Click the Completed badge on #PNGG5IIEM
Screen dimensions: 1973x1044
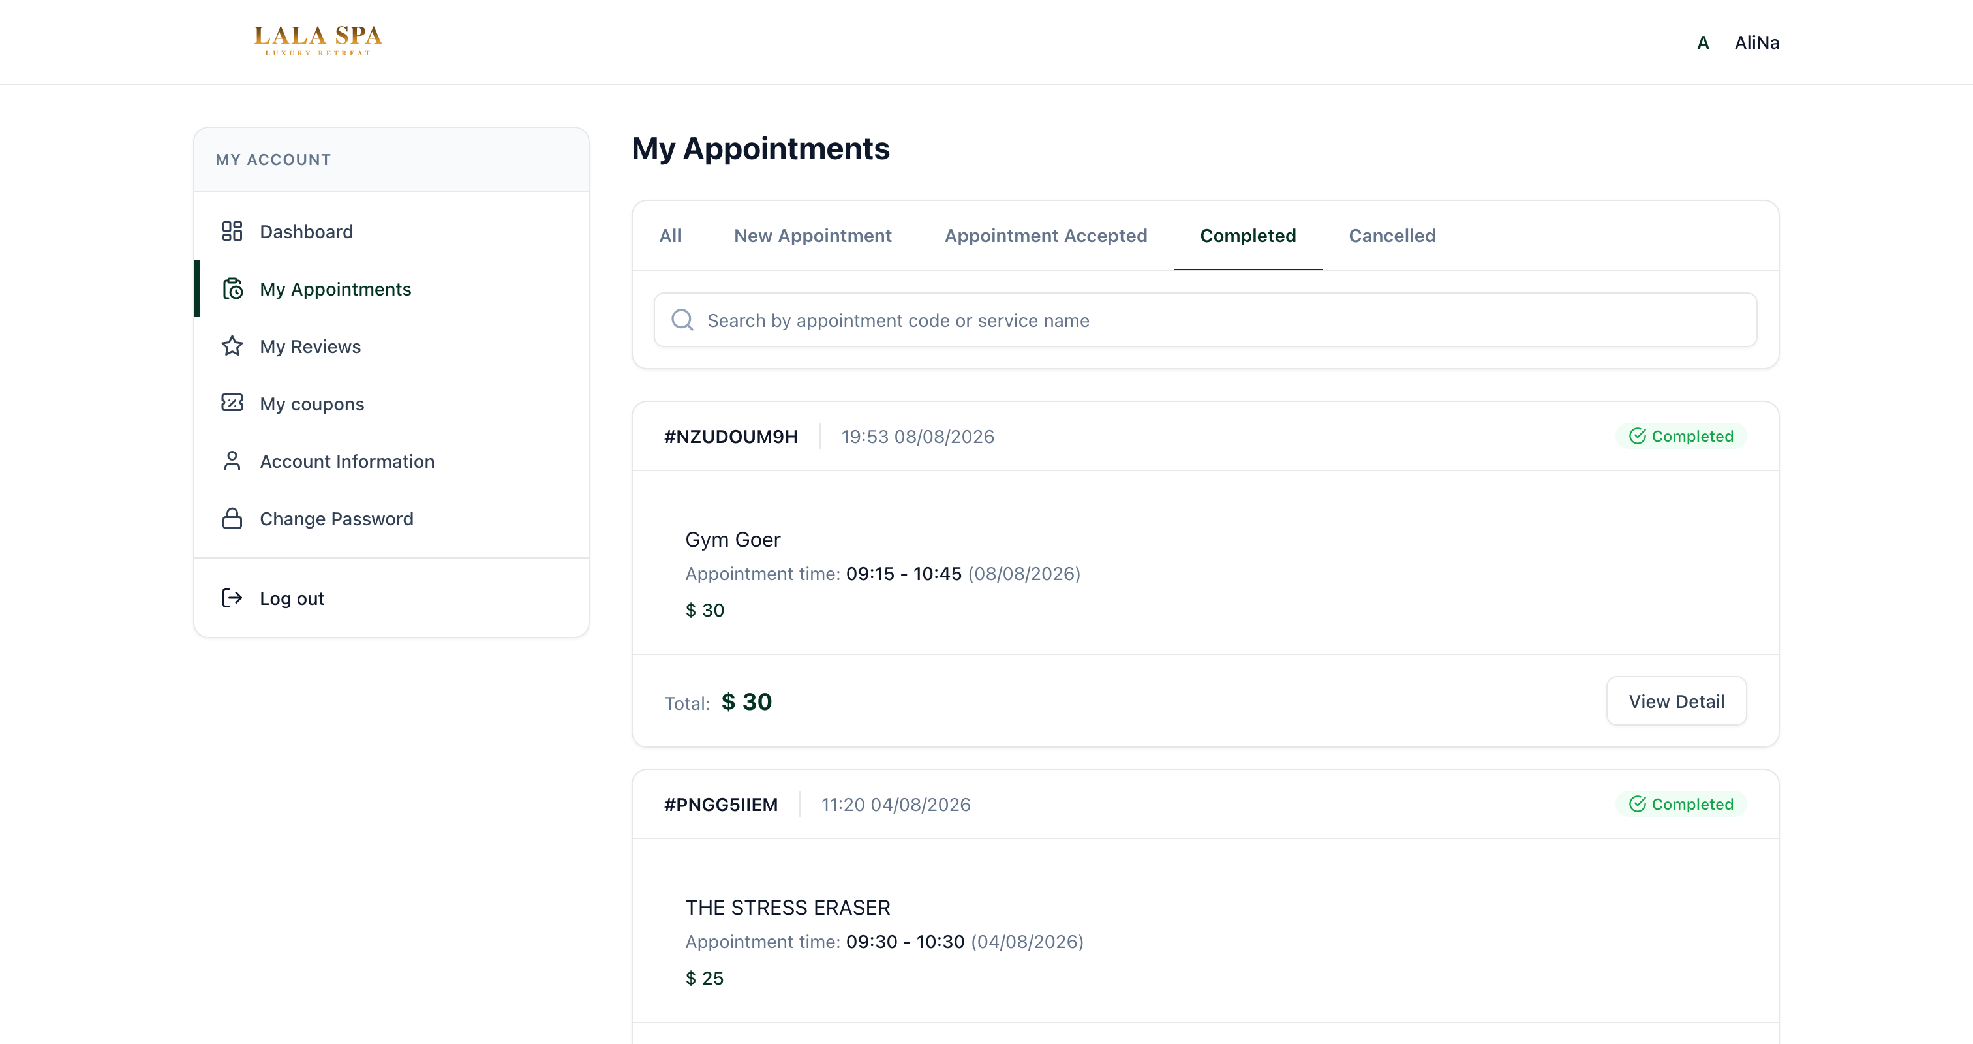(x=1681, y=805)
